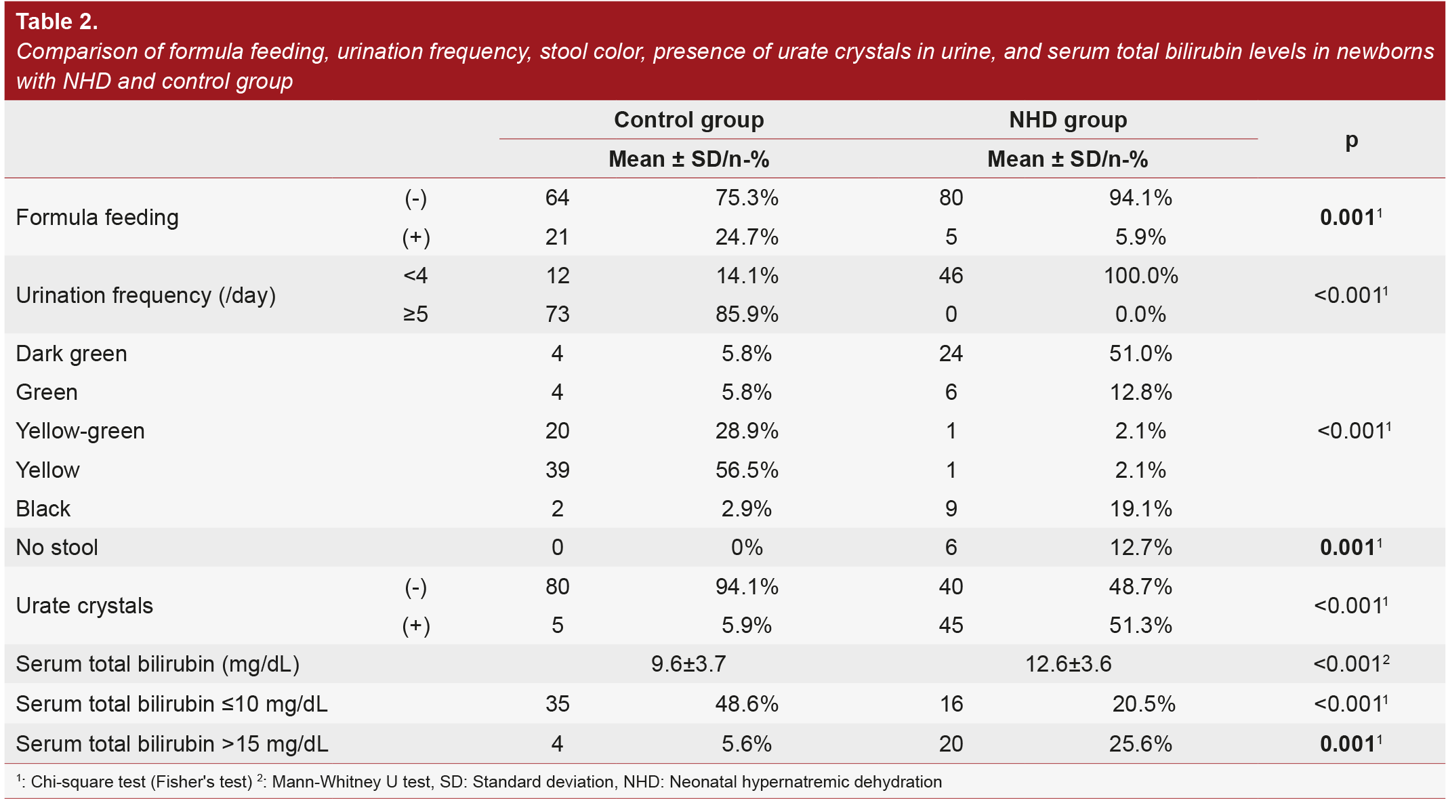Click the "p" column header
This screenshot has height=799, width=1446.
(x=1351, y=140)
